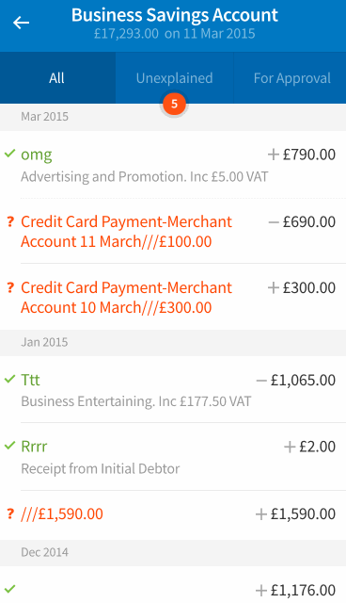Select the −£1,065.00 amount
This screenshot has width=346, height=603.
coord(296,380)
